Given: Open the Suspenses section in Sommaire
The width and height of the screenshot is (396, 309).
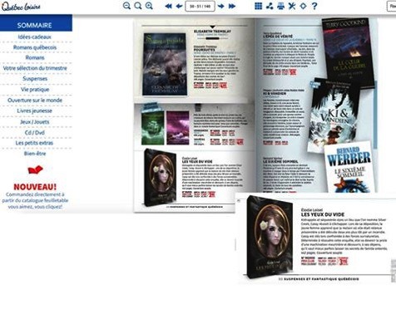Looking at the screenshot, I should pos(35,79).
